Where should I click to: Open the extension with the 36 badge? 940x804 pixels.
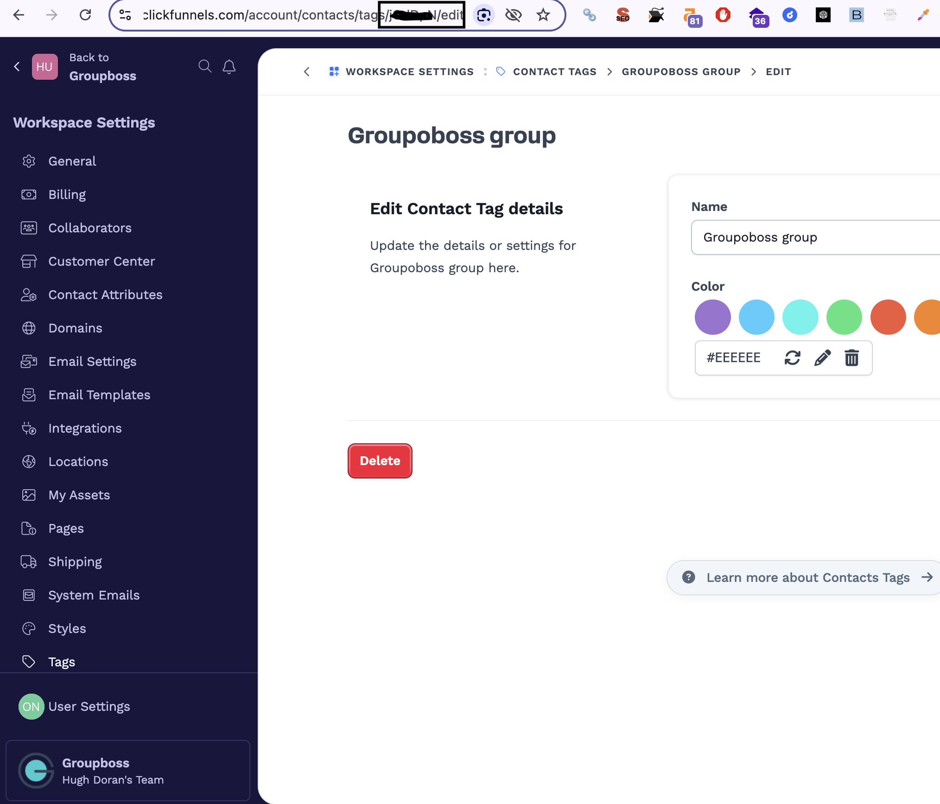click(x=758, y=17)
